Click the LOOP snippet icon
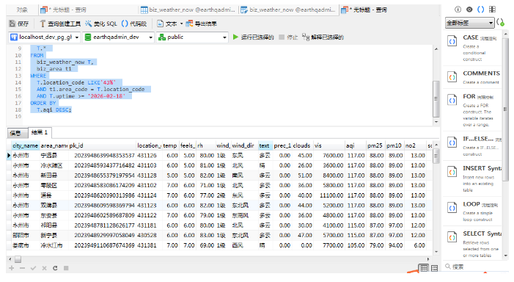Image resolution: width=514 pixels, height=282 pixels. (452, 208)
